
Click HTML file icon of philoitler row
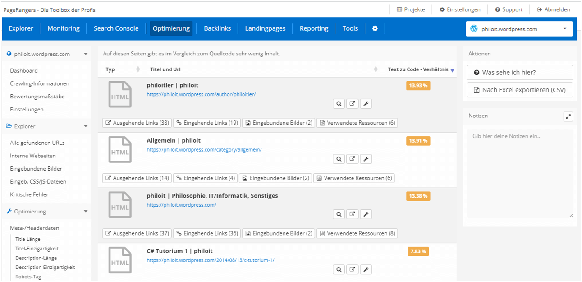[x=120, y=94]
